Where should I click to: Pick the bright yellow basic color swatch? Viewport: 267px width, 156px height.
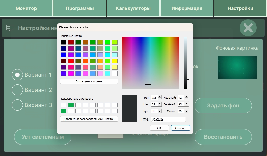click(x=115, y=61)
